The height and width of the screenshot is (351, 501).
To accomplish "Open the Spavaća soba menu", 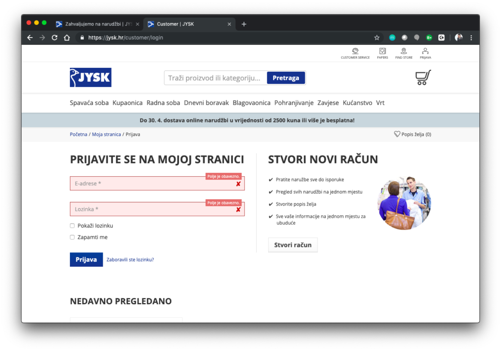I will click(x=89, y=103).
